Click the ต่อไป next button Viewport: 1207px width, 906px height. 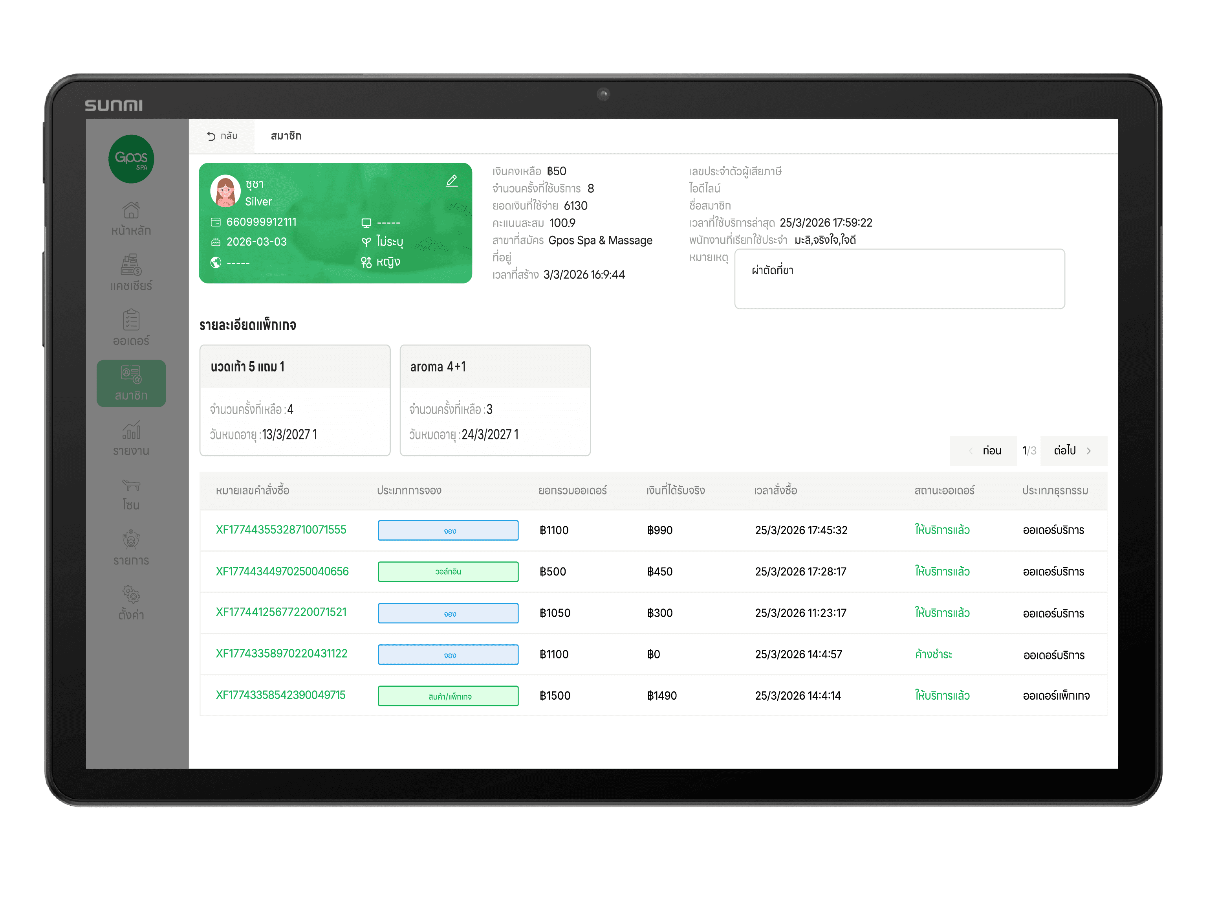tap(1066, 450)
